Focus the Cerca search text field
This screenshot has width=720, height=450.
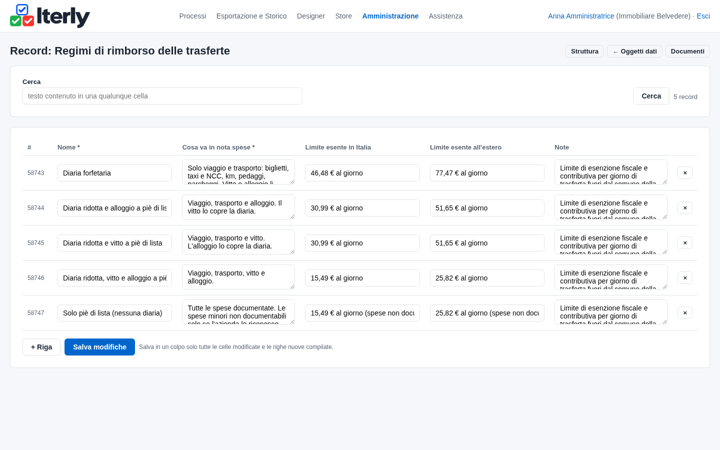pyautogui.click(x=162, y=96)
